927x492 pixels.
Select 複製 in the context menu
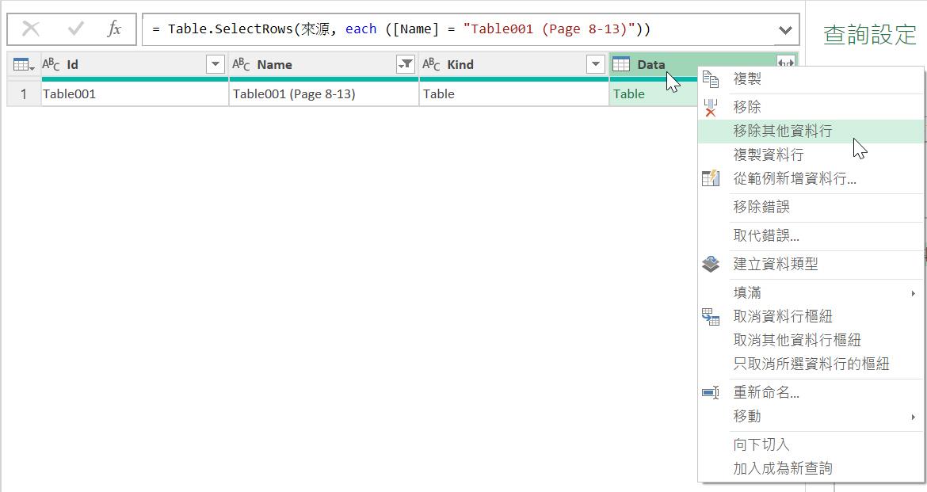click(x=746, y=79)
